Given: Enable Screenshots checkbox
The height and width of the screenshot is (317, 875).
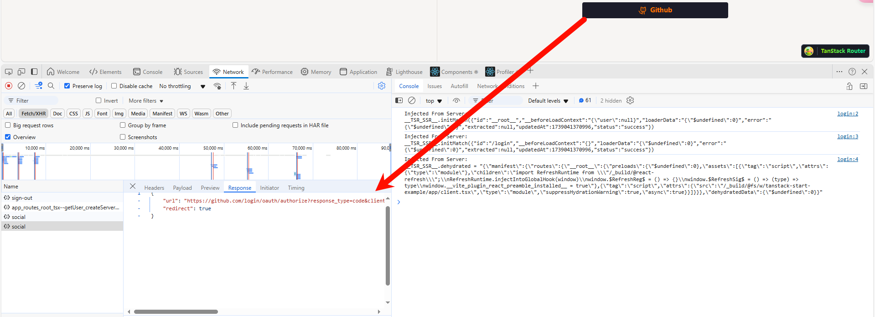Looking at the screenshot, I should 123,137.
